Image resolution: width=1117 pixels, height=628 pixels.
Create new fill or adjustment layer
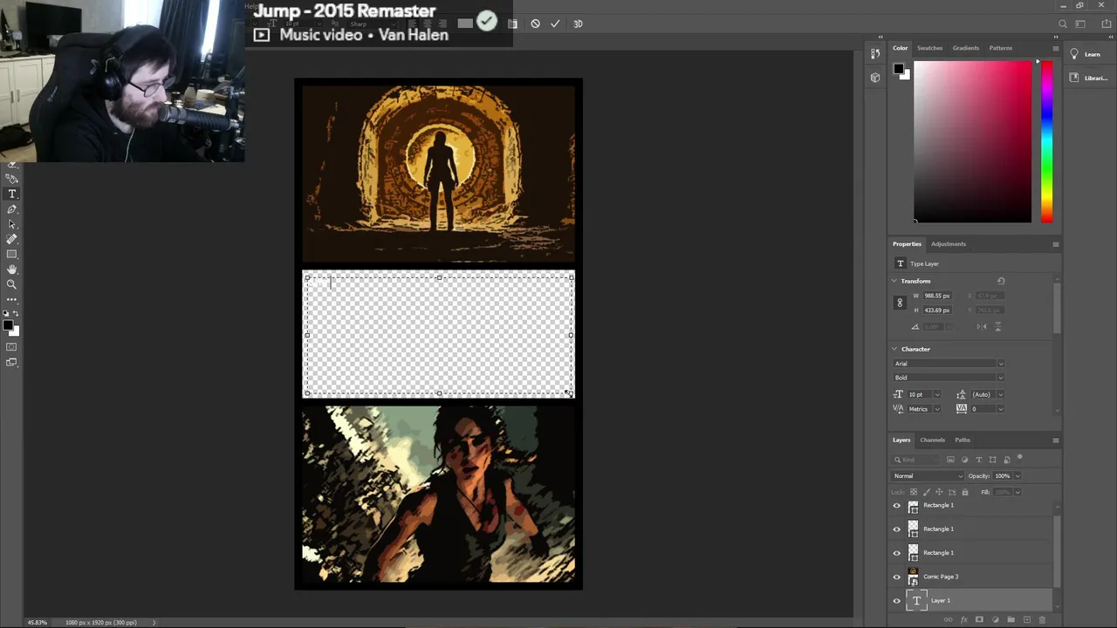tap(995, 620)
